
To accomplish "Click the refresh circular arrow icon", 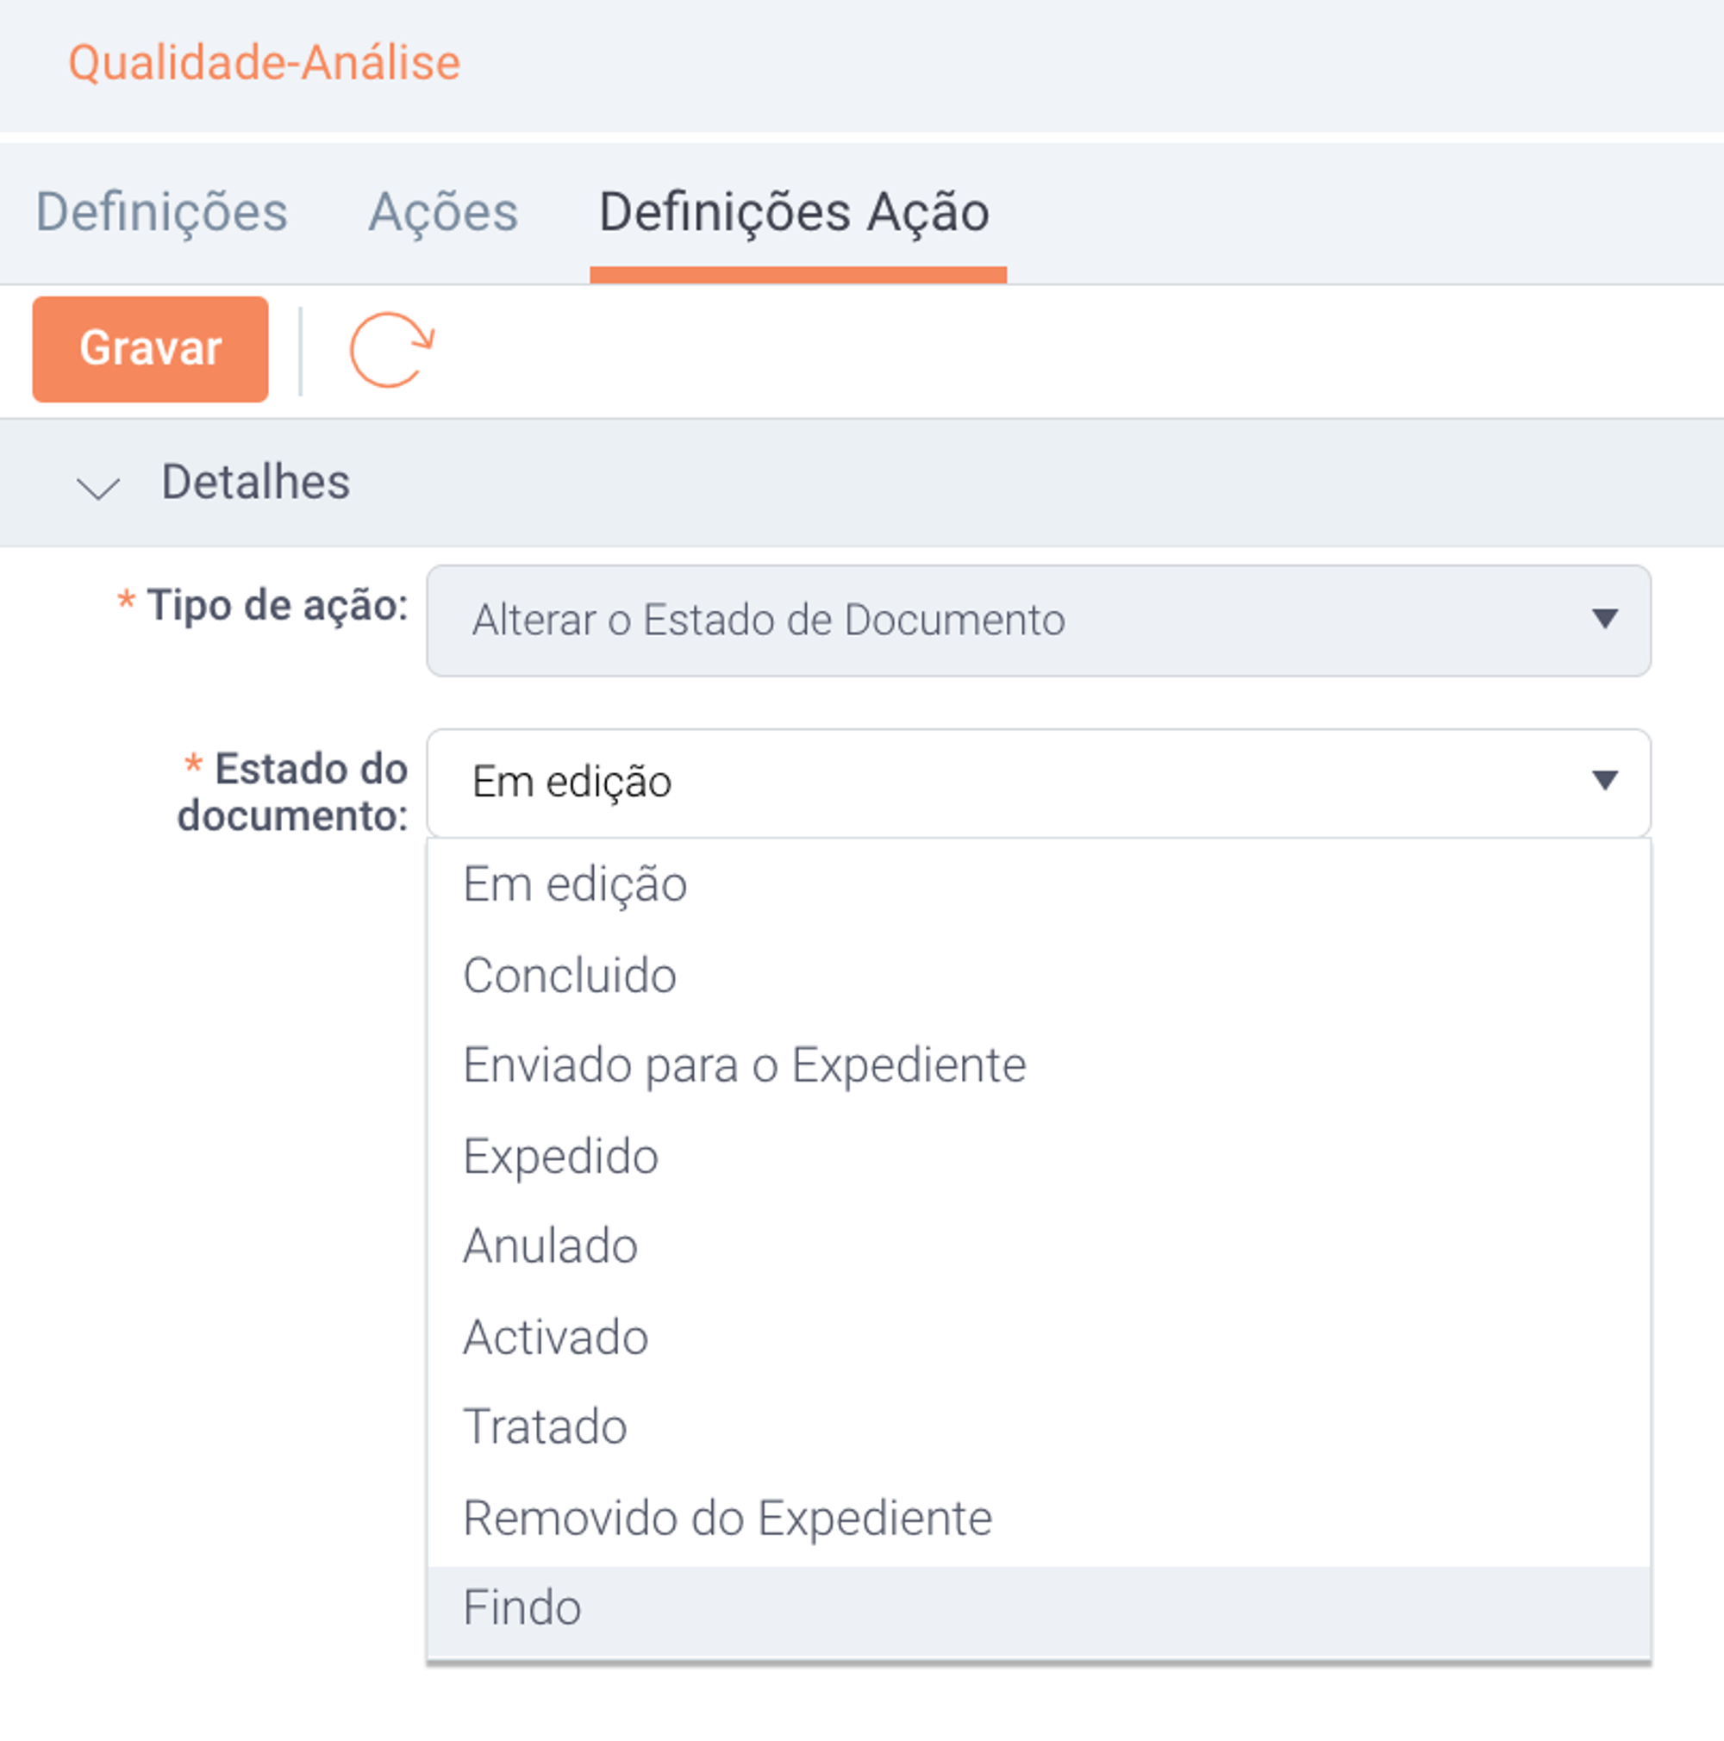I will click(392, 350).
